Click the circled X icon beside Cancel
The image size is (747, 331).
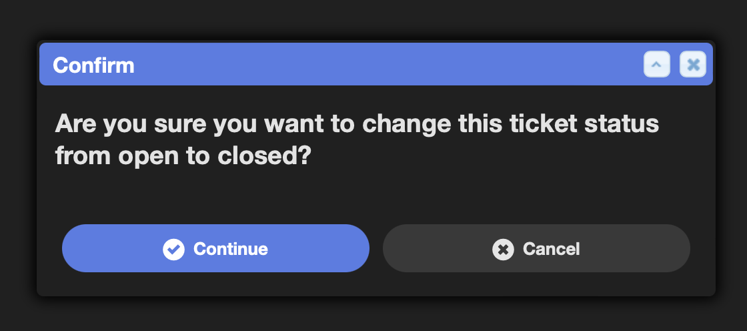[503, 249]
